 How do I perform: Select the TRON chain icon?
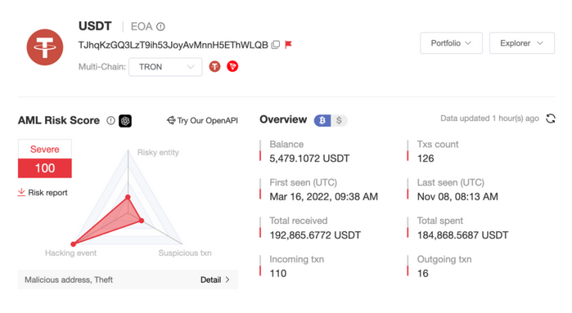(232, 66)
